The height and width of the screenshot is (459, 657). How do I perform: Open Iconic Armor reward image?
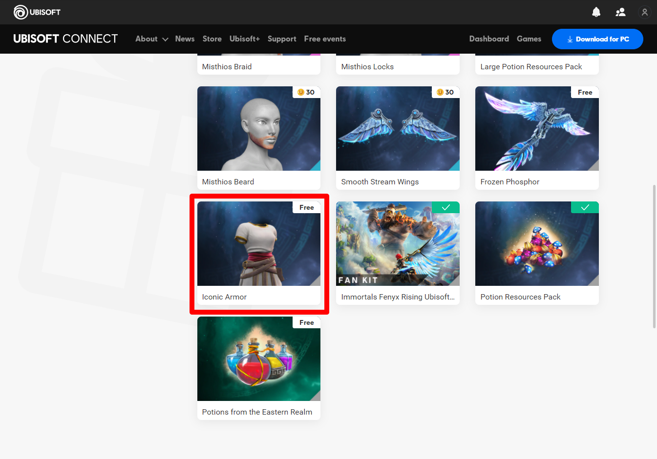pyautogui.click(x=259, y=244)
